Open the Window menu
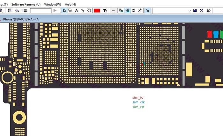Image resolution: width=223 pixels, height=136 pixels. coord(53,4)
